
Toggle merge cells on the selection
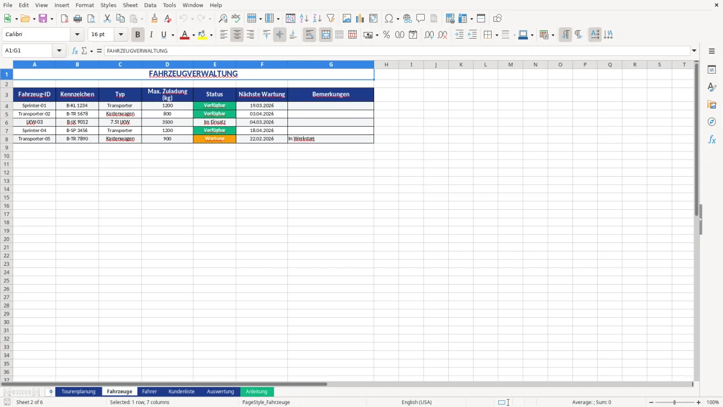click(325, 34)
